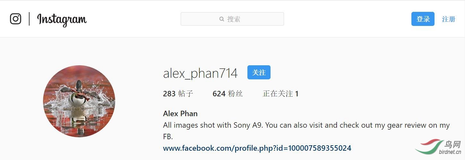The height and width of the screenshot is (160, 465).
Task: Click the display name Alex Phan
Action: click(180, 114)
